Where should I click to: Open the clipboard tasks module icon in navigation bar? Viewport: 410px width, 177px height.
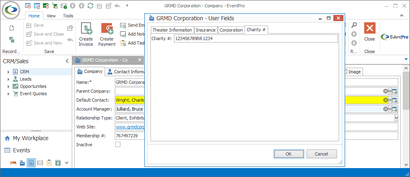tap(49, 163)
